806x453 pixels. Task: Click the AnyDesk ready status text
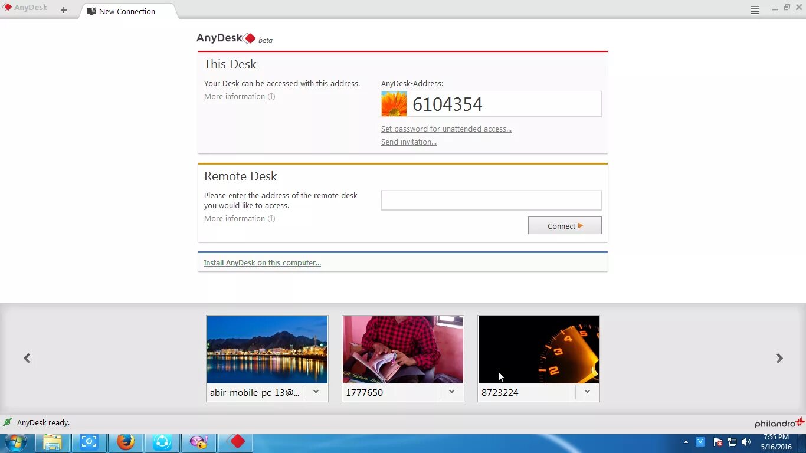click(x=43, y=423)
